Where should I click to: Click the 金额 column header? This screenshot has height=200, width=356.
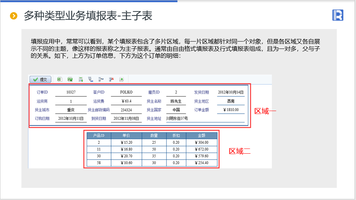coord(202,136)
